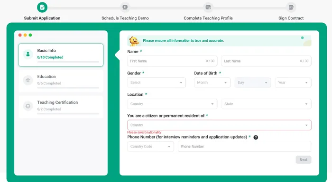The height and width of the screenshot is (182, 332).
Task: Click the "0/6 Completed" text
Action: (x=49, y=83)
